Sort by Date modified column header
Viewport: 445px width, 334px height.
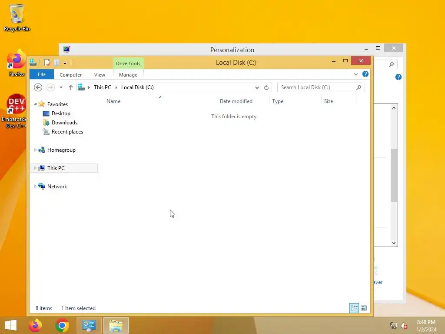[243, 101]
